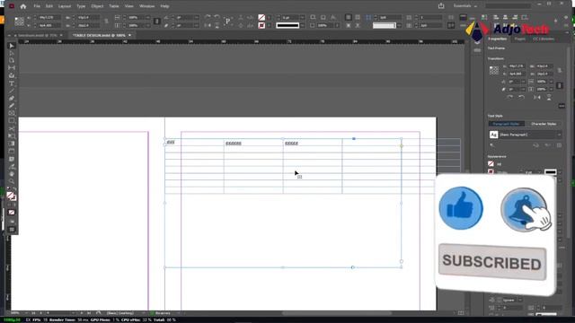575x323 pixels.
Task: Open rotation angle dropdown in control bar
Action: [x=197, y=17]
